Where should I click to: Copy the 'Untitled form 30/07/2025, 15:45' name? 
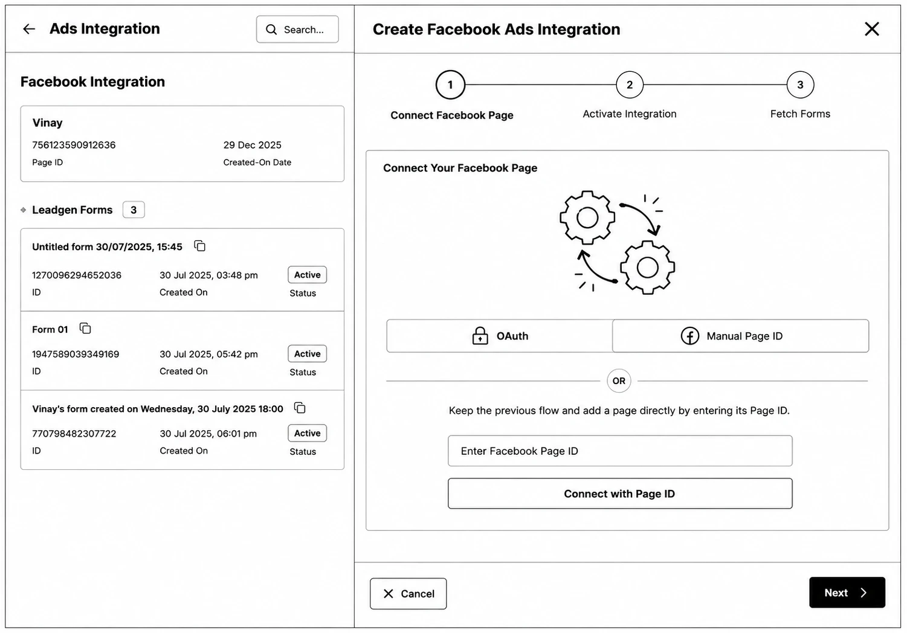coord(200,246)
